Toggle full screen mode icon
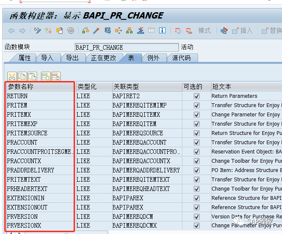 tap(151, 30)
